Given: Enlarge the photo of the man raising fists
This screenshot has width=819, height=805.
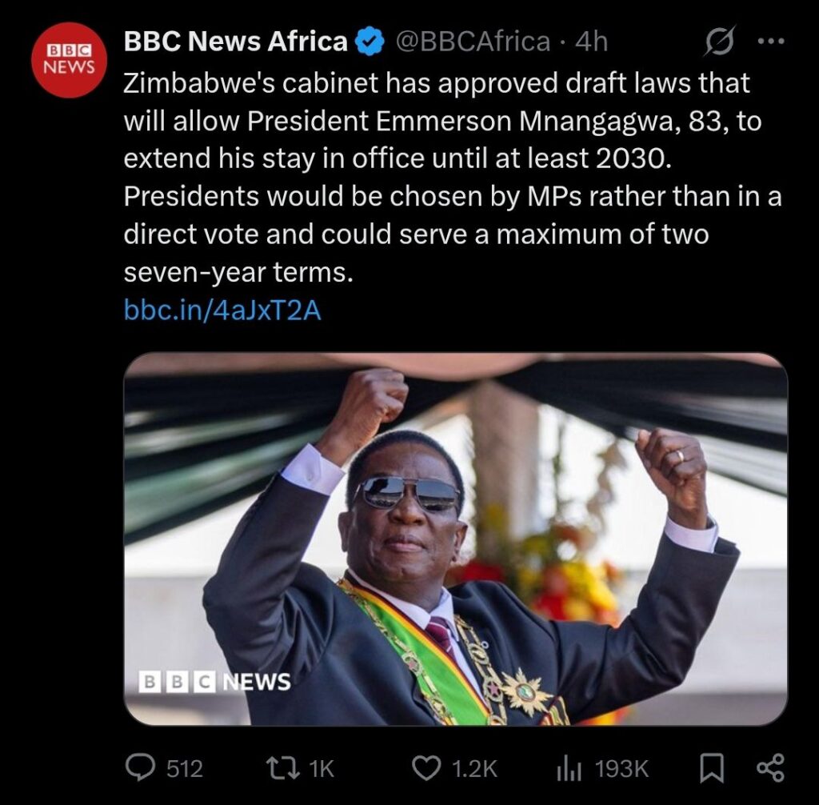Looking at the screenshot, I should tap(455, 539).
